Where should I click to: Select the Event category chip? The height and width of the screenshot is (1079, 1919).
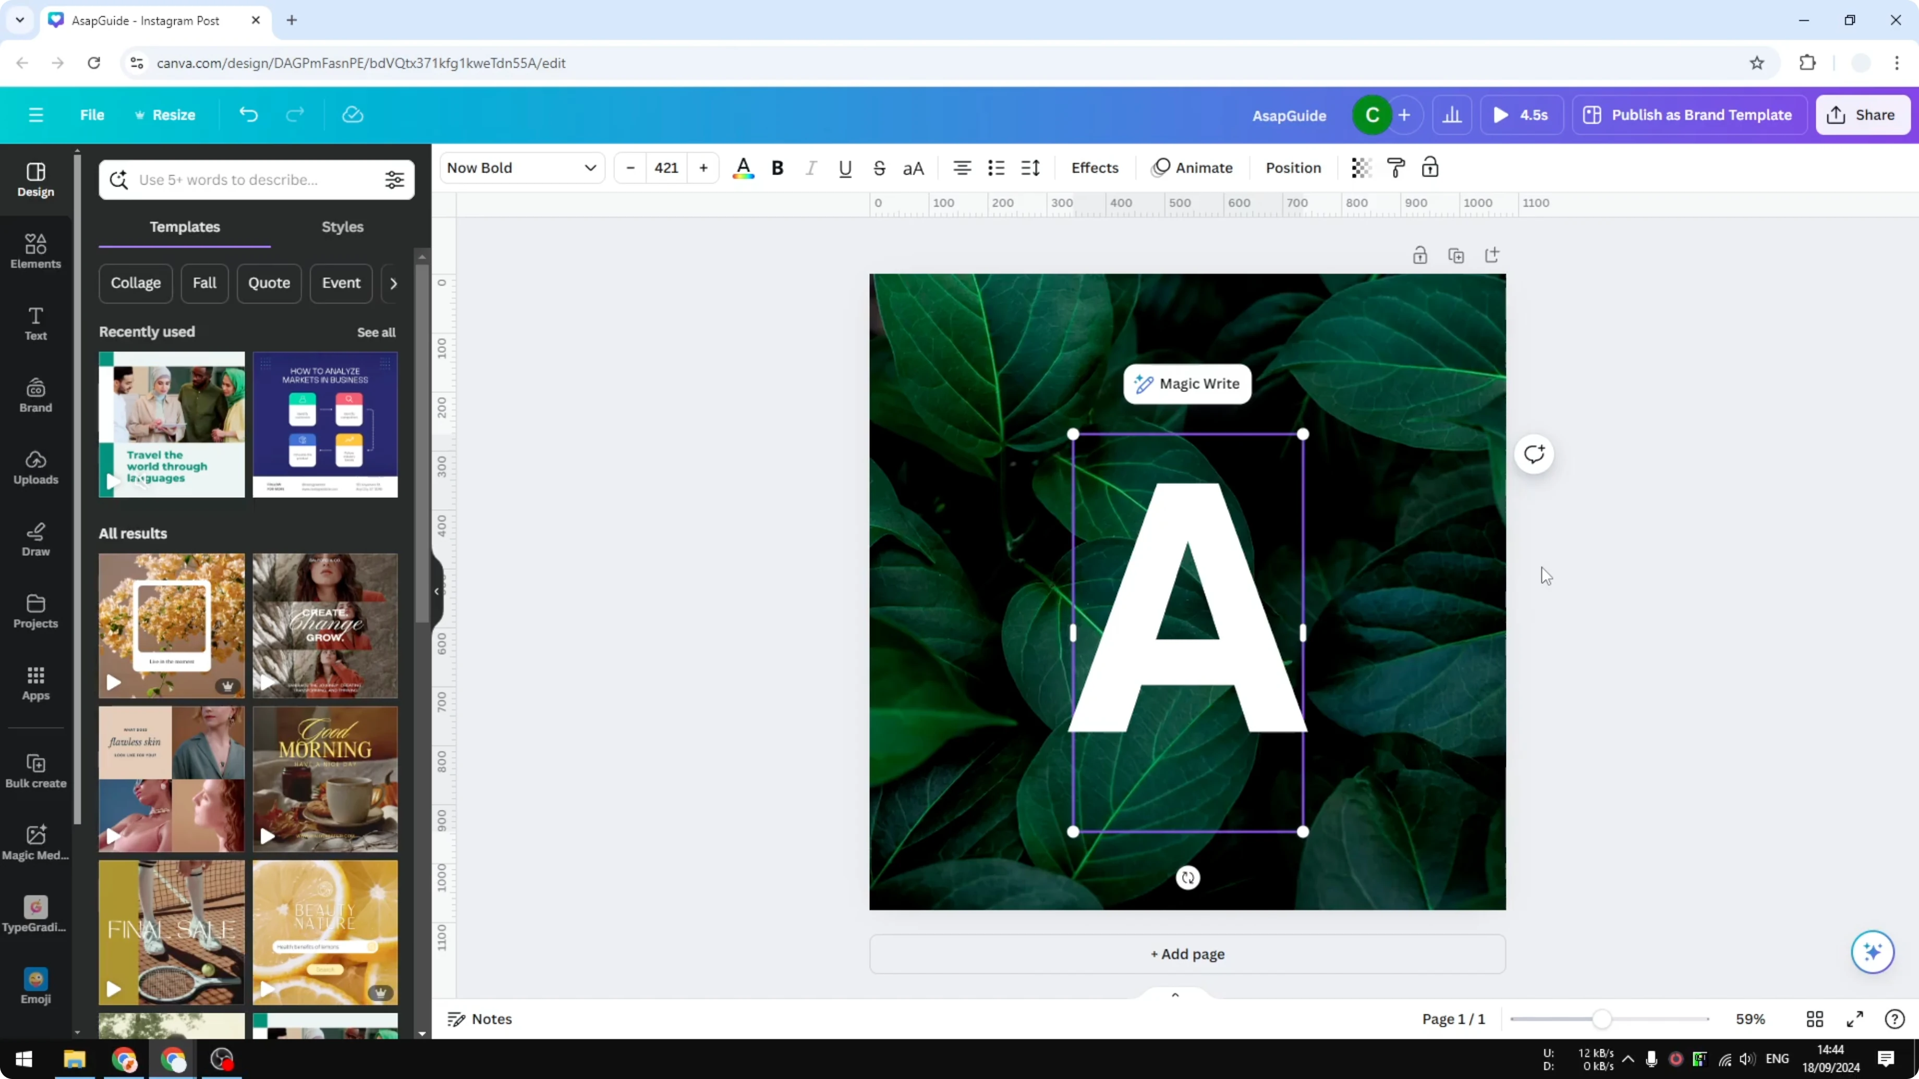click(341, 283)
